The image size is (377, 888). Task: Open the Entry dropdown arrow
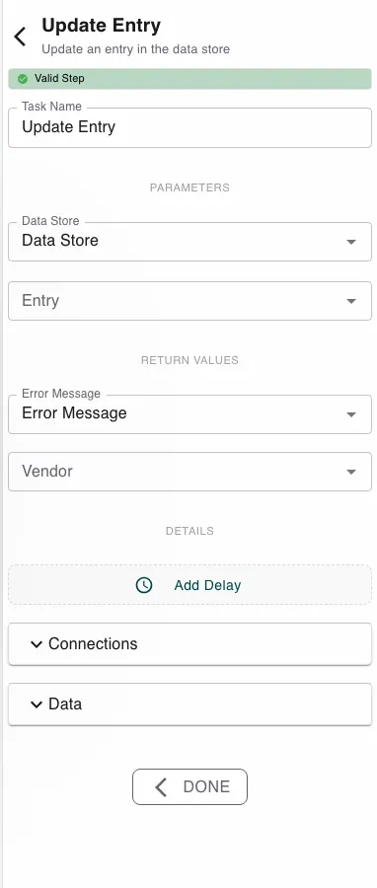click(351, 301)
